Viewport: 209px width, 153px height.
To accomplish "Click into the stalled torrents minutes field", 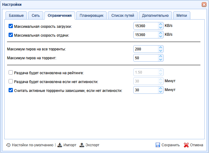I will (146, 90).
